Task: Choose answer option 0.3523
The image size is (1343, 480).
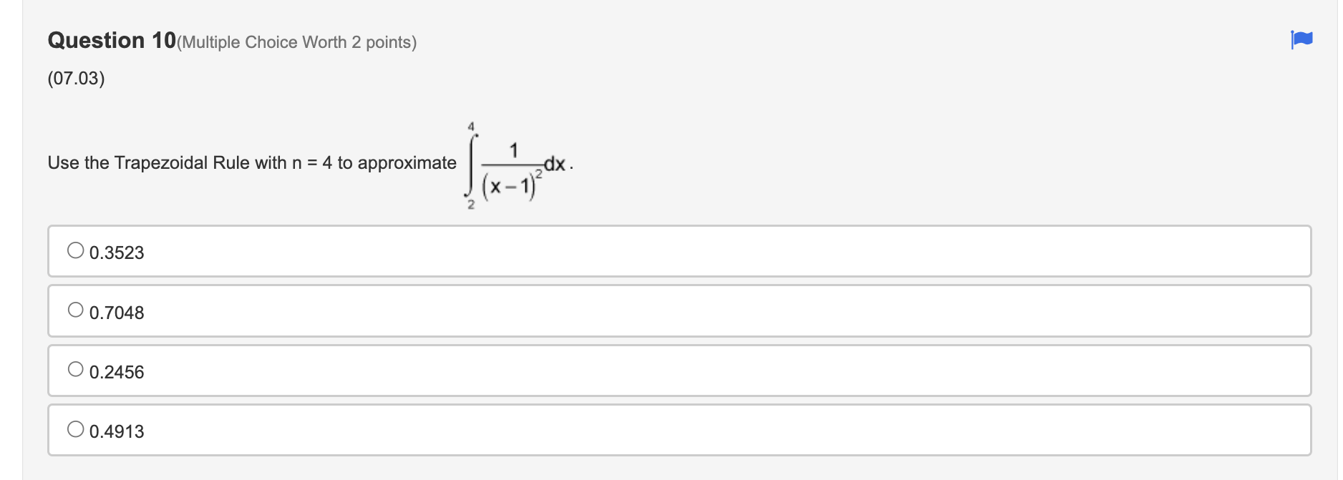Action: 116,252
